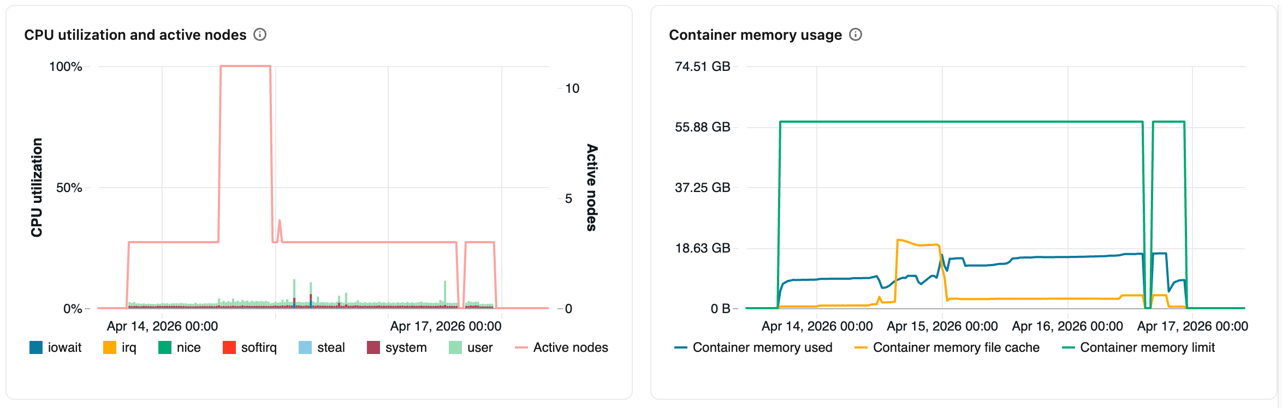The image size is (1282, 408).
Task: Click the 55.88 GB y-axis label
Action: click(702, 127)
